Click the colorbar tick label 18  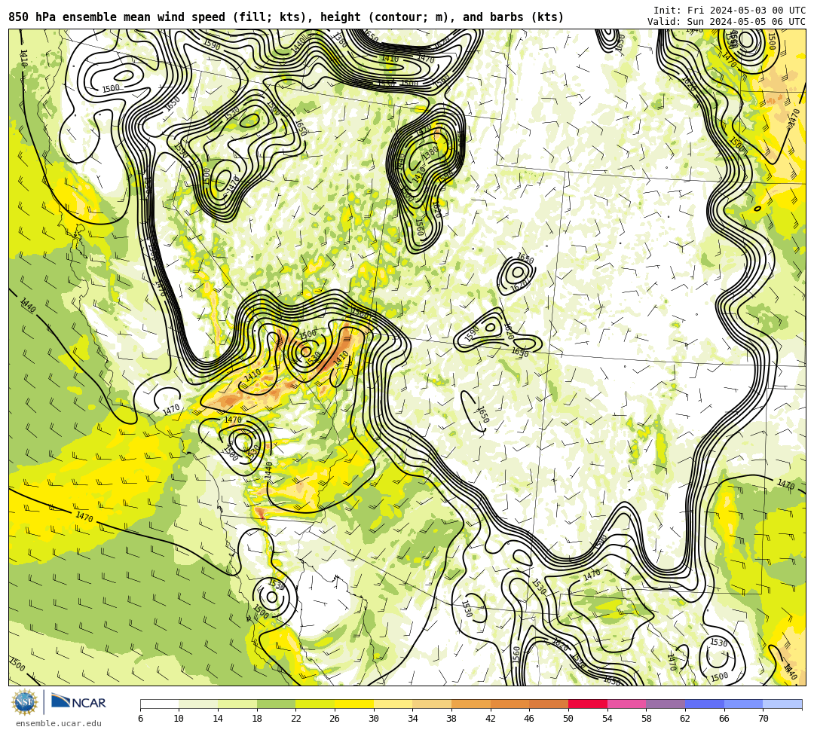(257, 719)
